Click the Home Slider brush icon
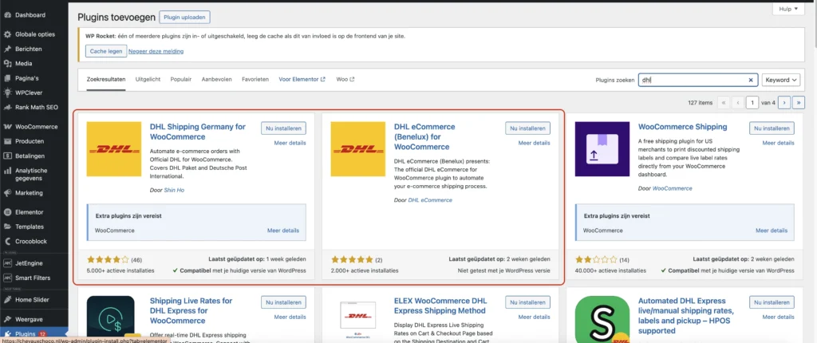817x343 pixels. (7, 299)
